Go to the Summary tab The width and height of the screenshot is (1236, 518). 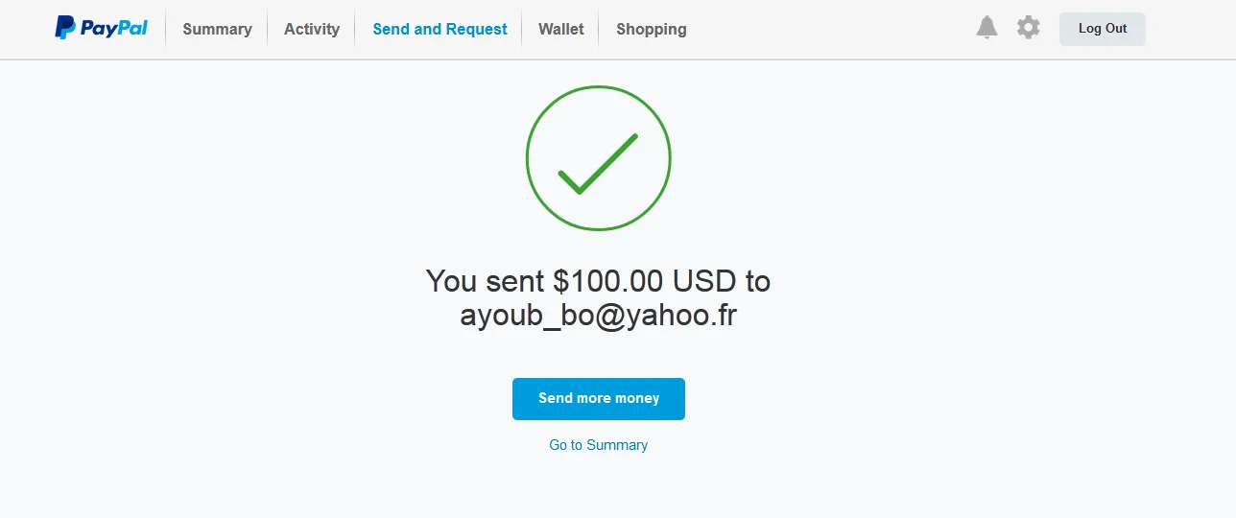(x=217, y=29)
